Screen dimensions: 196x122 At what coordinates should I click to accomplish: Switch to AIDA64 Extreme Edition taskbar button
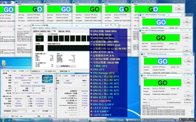(x=21, y=120)
